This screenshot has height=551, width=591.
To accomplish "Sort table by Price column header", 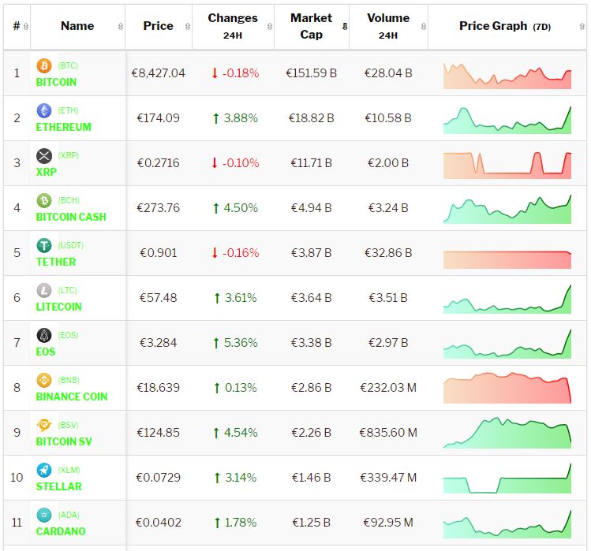I will (x=158, y=26).
